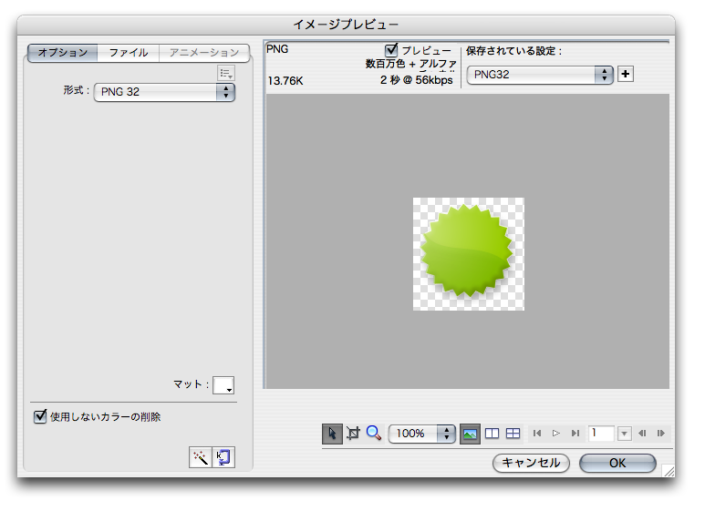
Task: Switch to four-up grid preview view
Action: (x=513, y=434)
